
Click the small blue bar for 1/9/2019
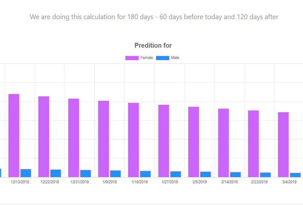click(x=115, y=174)
